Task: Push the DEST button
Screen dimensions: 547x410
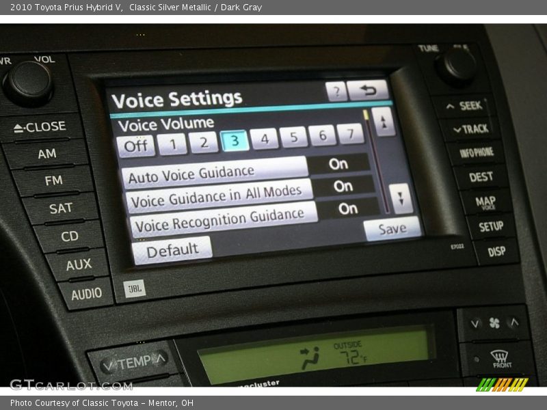Action: [x=481, y=177]
